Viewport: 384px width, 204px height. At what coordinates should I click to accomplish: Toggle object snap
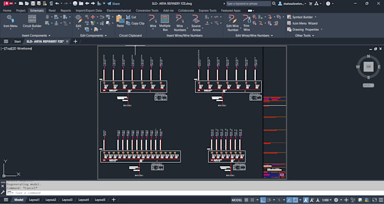click(x=295, y=200)
